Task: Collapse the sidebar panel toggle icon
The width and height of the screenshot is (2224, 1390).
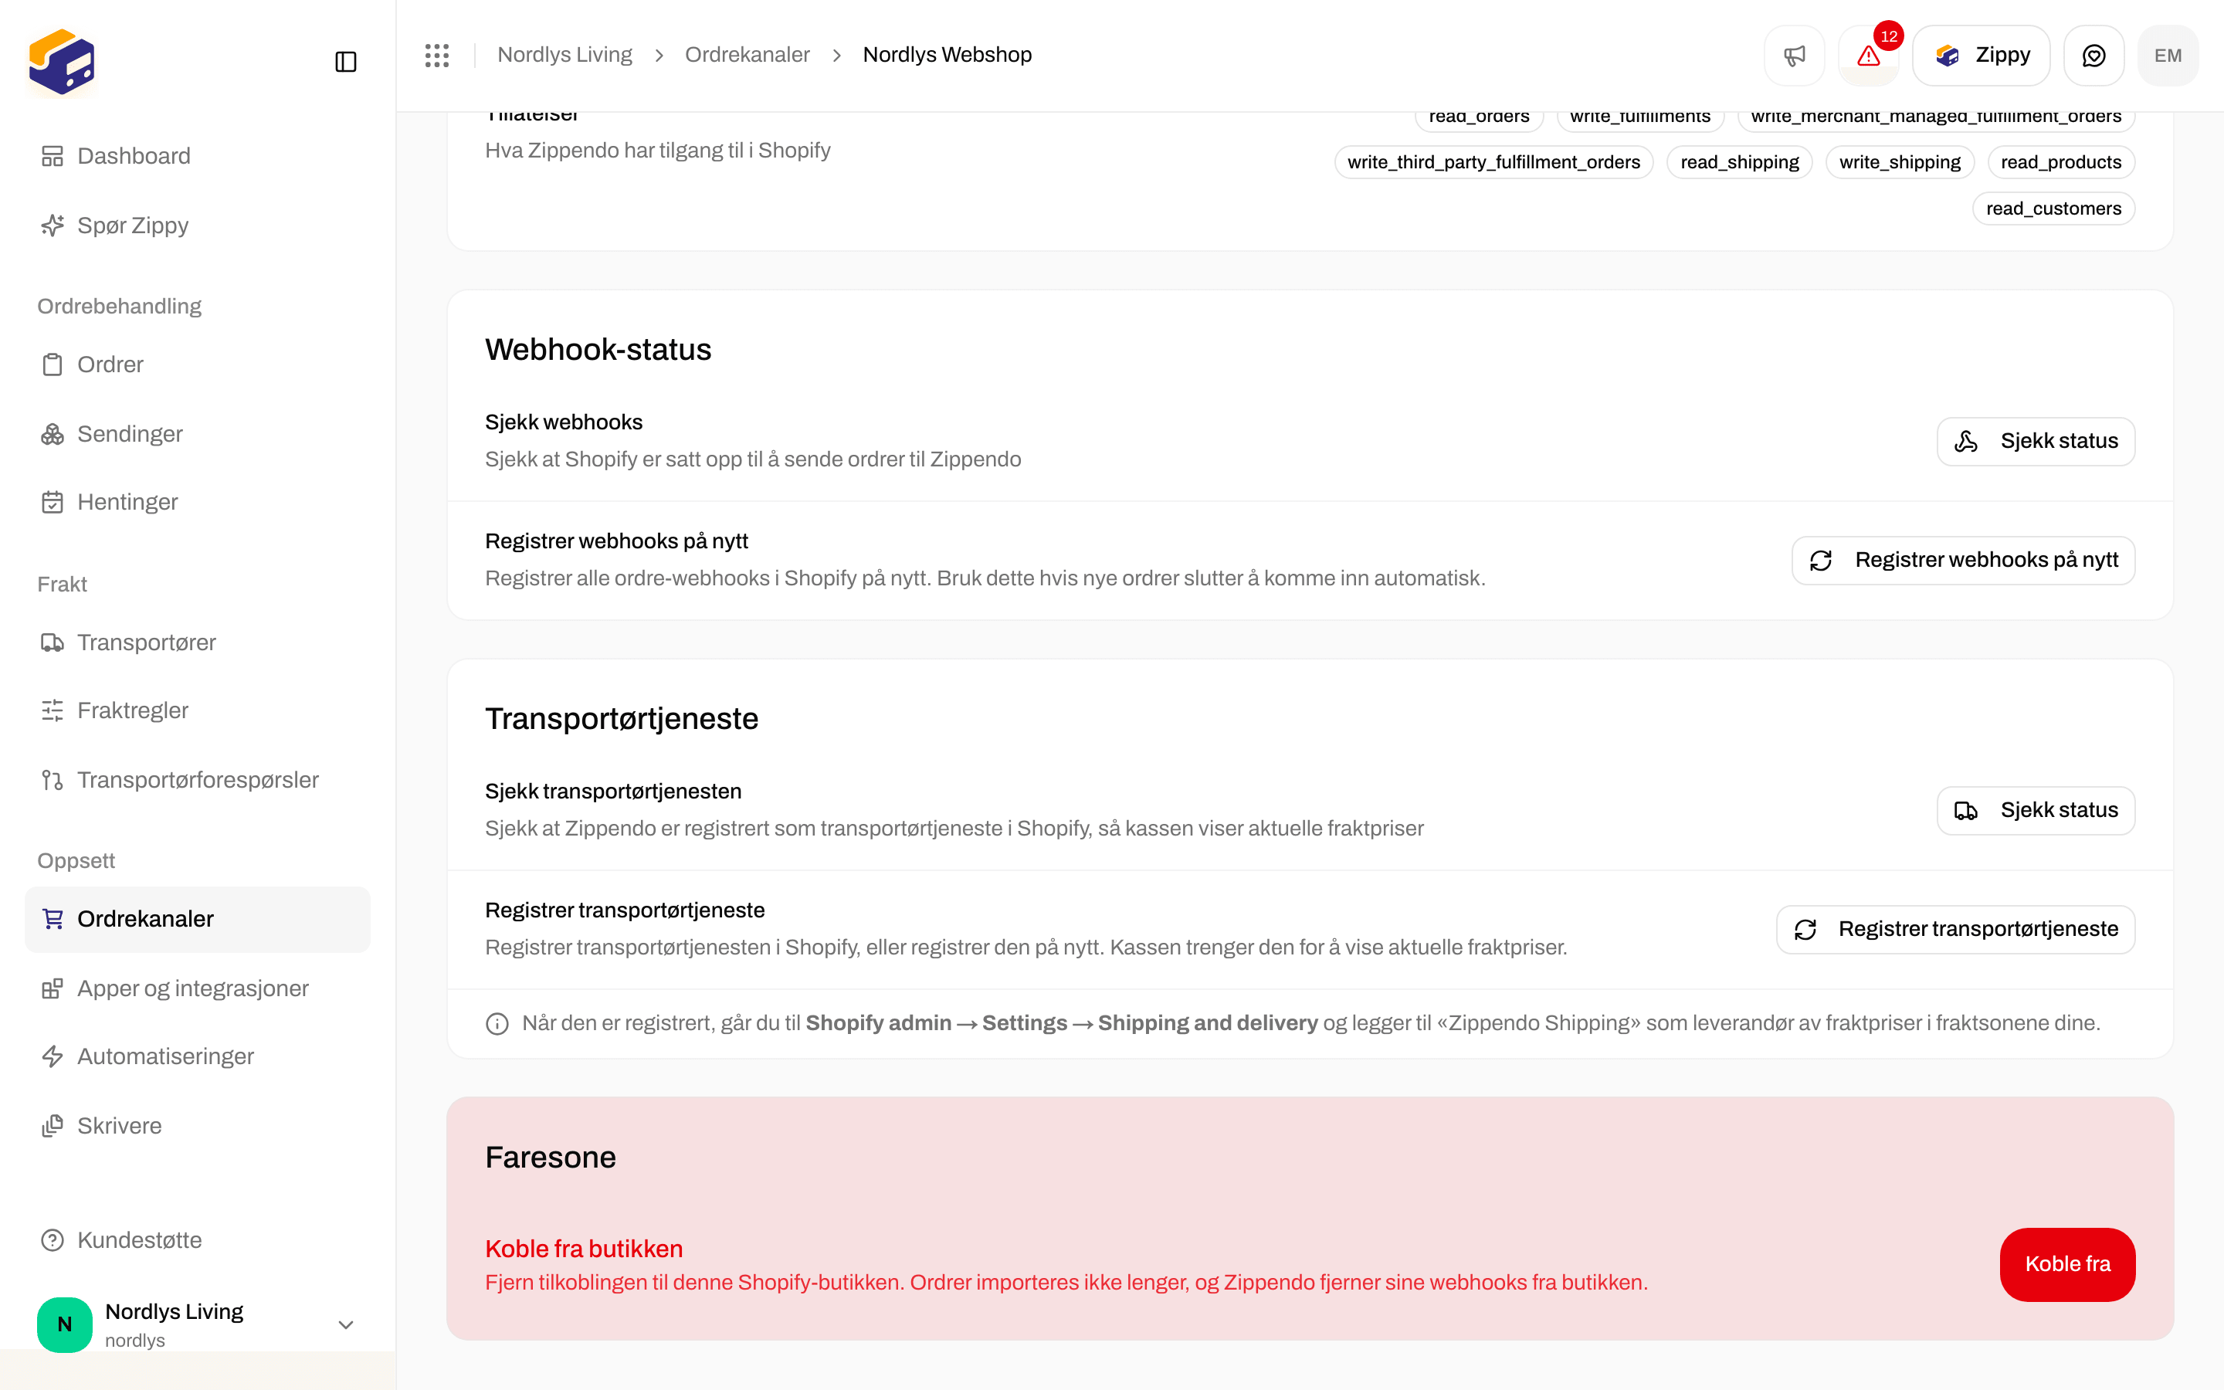Action: point(345,62)
